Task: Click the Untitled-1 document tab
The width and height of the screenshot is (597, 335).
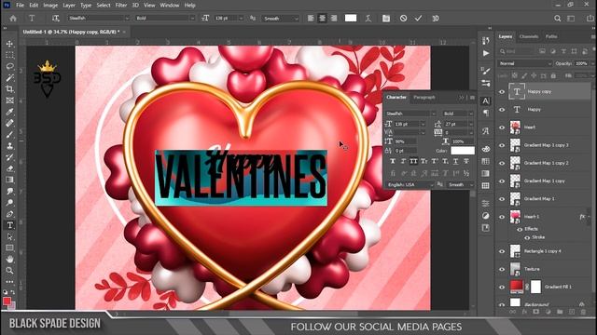Action: coord(71,32)
